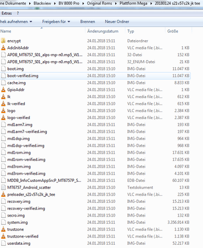Select the logo VLC file icon
The width and height of the screenshot is (203, 248).
[x=3, y=110]
